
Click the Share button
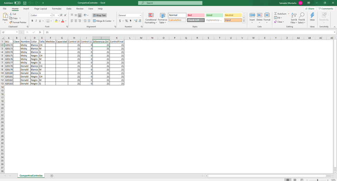coord(310,9)
